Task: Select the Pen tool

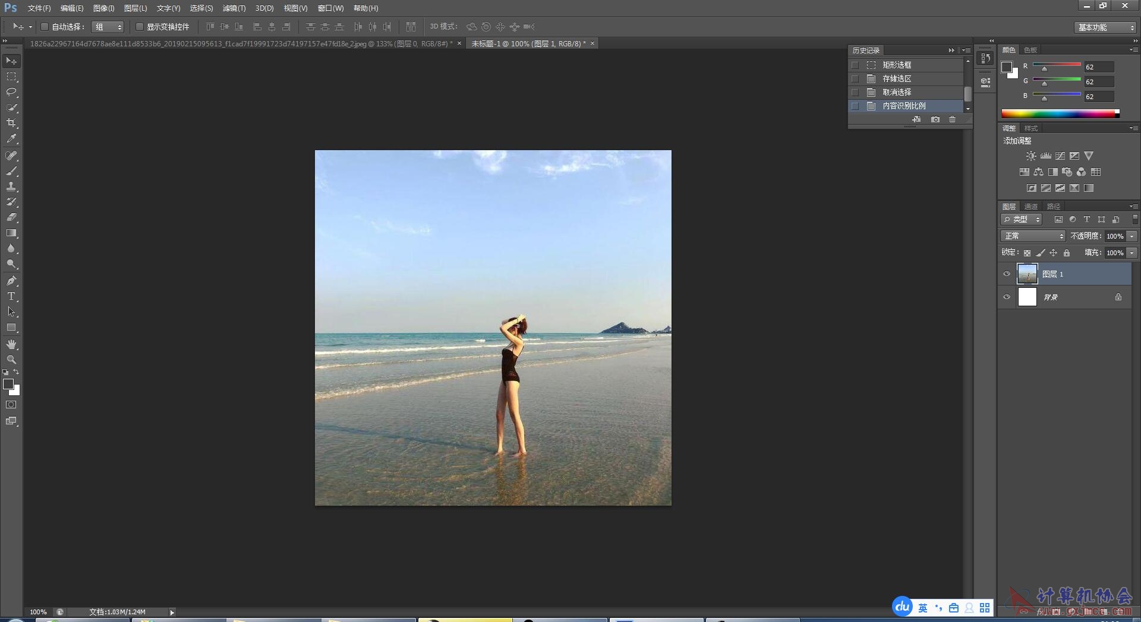Action: 11,281
